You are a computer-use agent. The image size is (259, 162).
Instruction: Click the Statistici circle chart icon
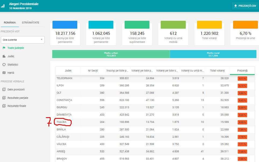click(x=4, y=65)
